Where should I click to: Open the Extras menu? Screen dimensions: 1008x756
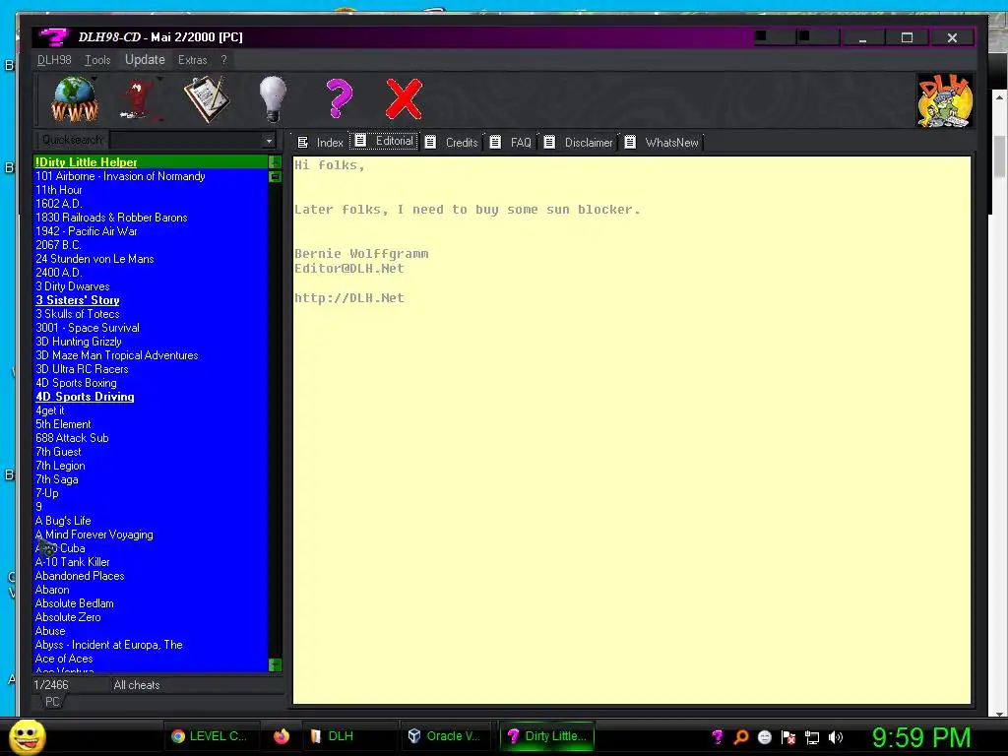(192, 60)
